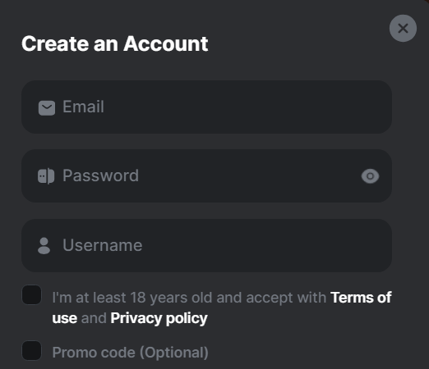Viewport: 429px width, 369px height.
Task: Show password using the eye icon
Action: [x=370, y=176]
